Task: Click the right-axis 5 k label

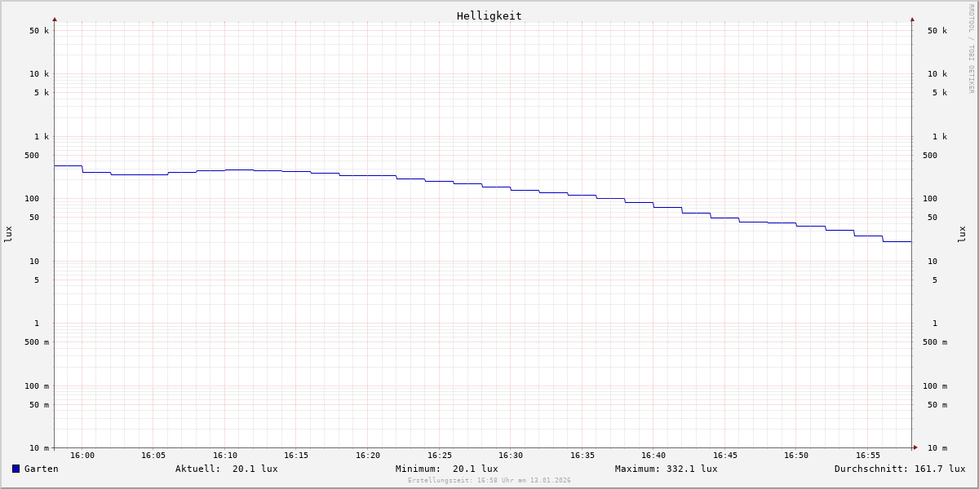Action: tap(940, 93)
